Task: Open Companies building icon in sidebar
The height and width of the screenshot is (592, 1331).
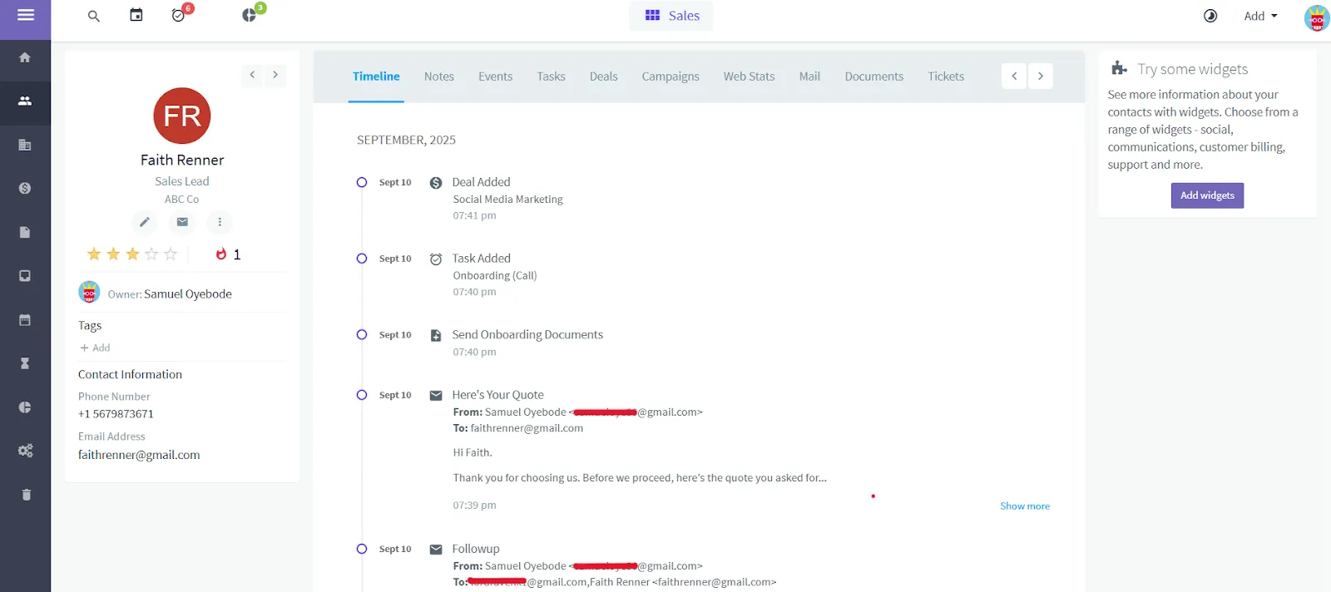Action: [25, 145]
